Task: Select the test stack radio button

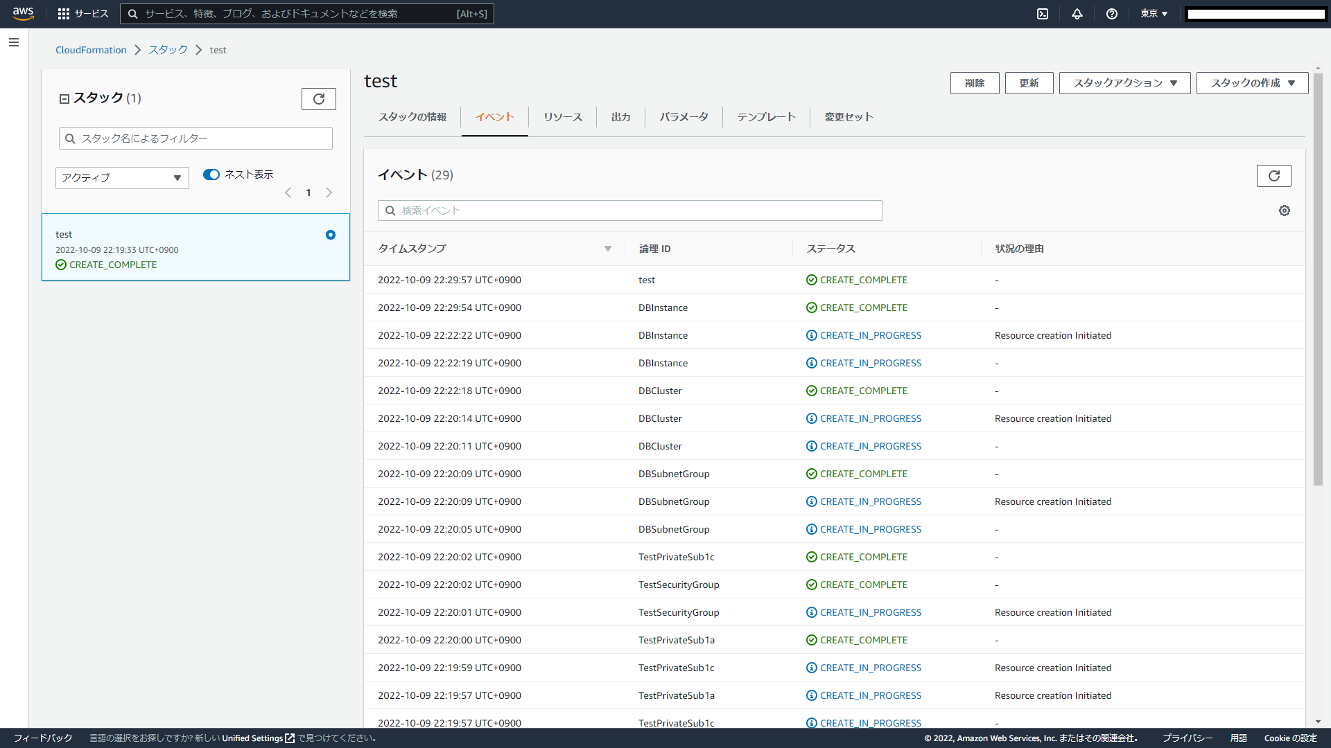Action: point(331,235)
